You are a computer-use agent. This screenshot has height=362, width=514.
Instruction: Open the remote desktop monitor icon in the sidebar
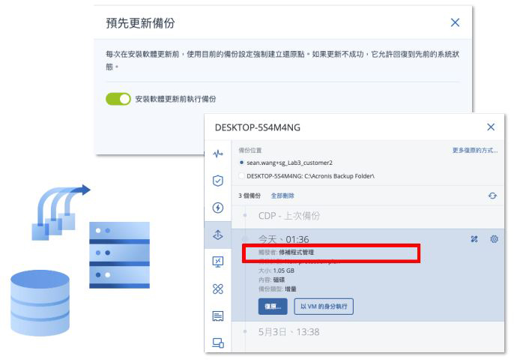218,262
